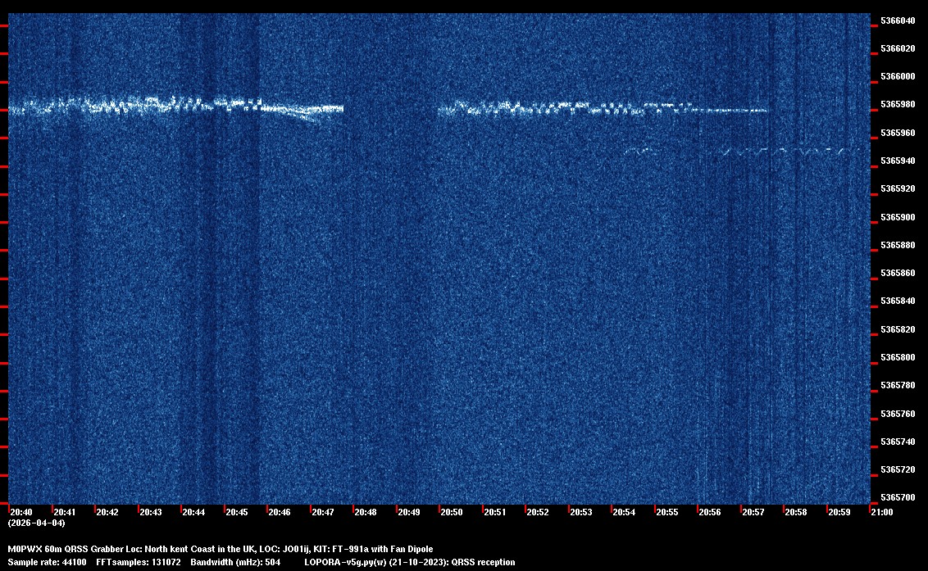
Task: Click the 5365720 frequency label
Action: 898,469
